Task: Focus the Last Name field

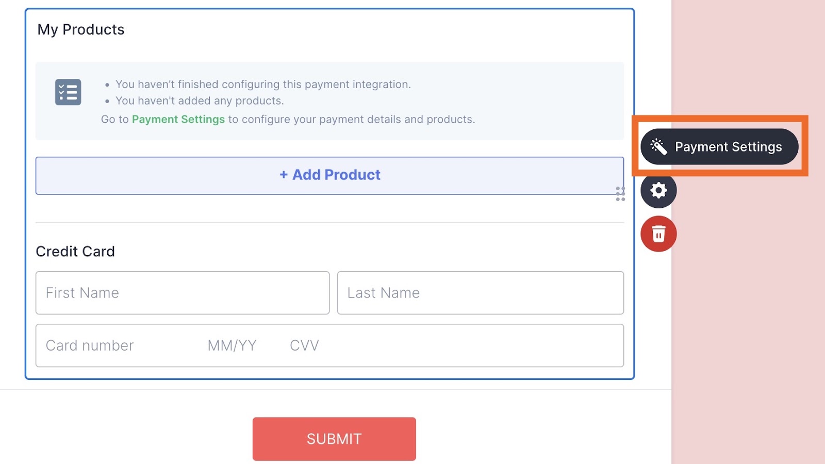Action: (480, 293)
